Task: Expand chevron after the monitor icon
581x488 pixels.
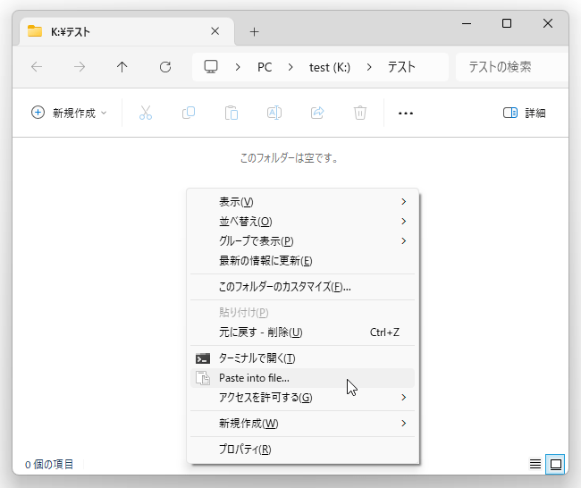Action: 238,67
